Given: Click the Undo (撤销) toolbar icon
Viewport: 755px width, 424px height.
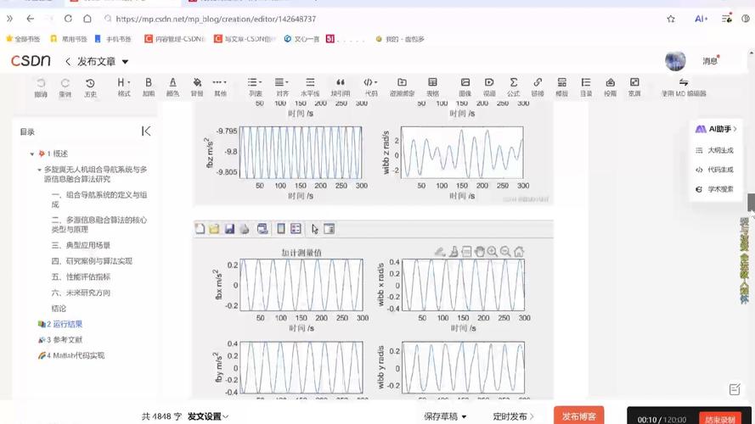Looking at the screenshot, I should coord(41,87).
